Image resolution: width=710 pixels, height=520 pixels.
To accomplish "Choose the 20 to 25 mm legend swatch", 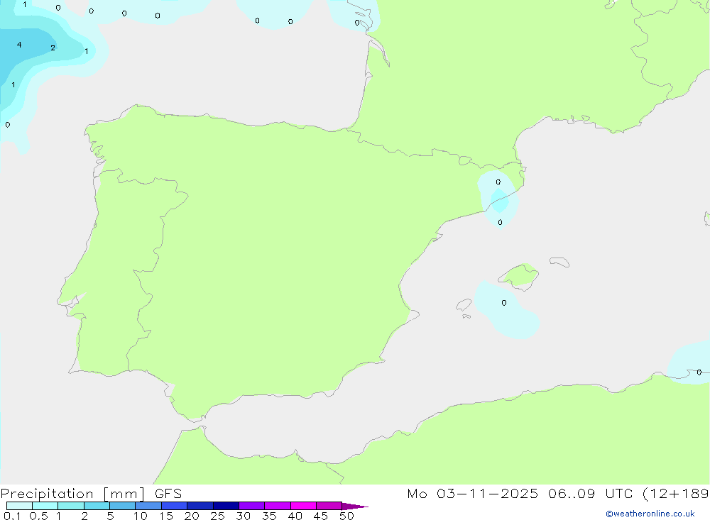I will [200, 506].
